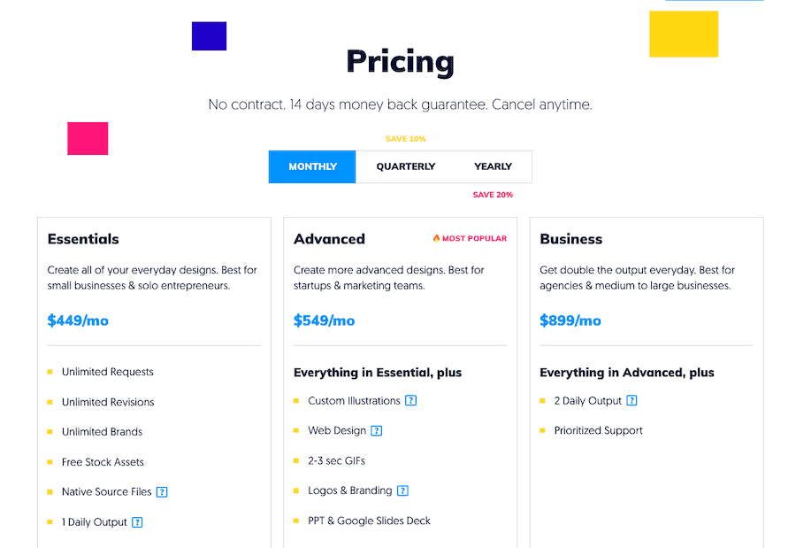The height and width of the screenshot is (548, 796).
Task: Click the Advanced plan heading
Action: pyautogui.click(x=329, y=239)
